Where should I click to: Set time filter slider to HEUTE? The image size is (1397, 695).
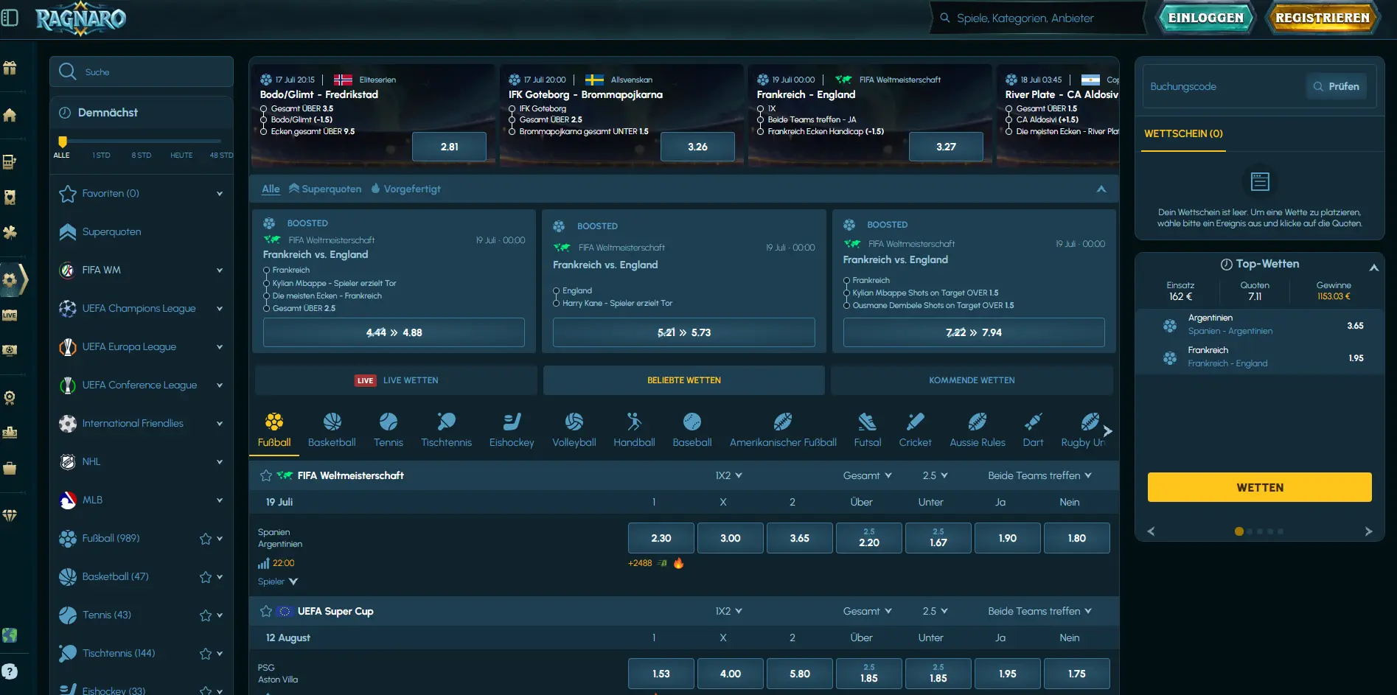coord(181,156)
